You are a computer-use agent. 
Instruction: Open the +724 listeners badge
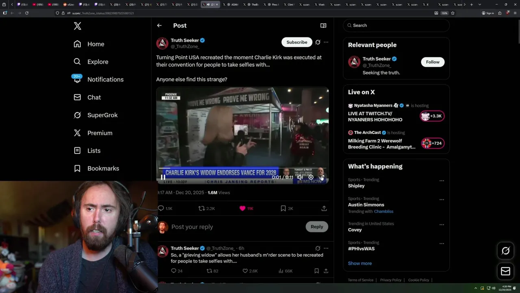click(432, 143)
